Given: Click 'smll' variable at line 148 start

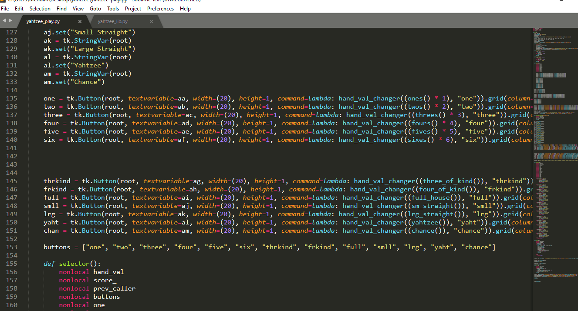Looking at the screenshot, I should pyautogui.click(x=51, y=206).
